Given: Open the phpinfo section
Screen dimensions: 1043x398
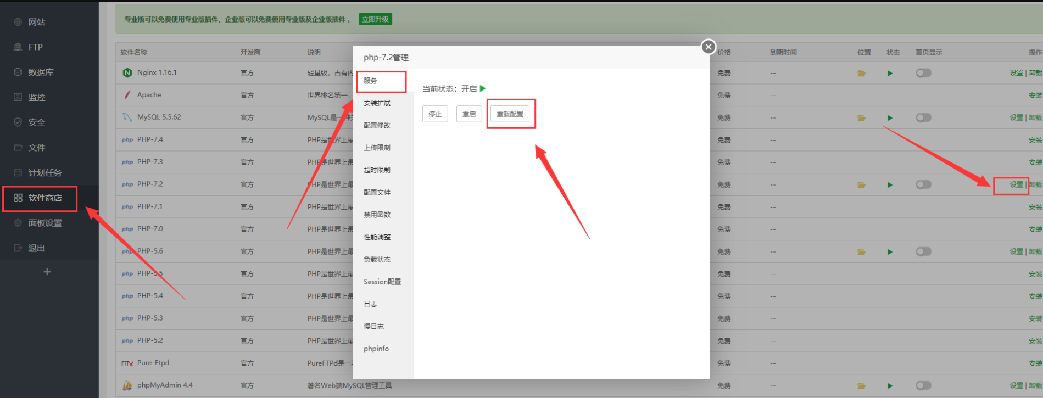Looking at the screenshot, I should pos(376,349).
